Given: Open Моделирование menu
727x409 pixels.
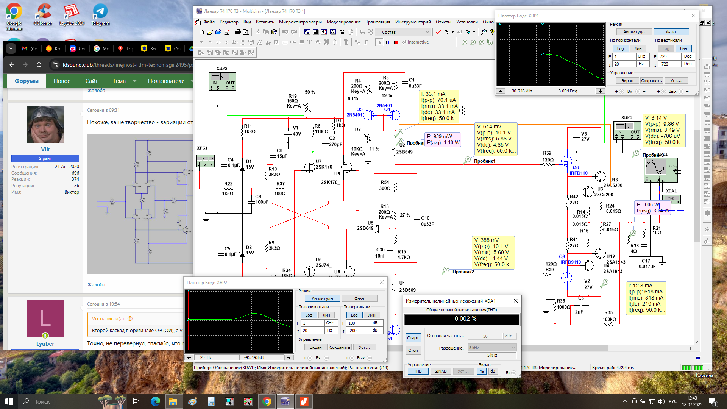Looking at the screenshot, I should (344, 22).
